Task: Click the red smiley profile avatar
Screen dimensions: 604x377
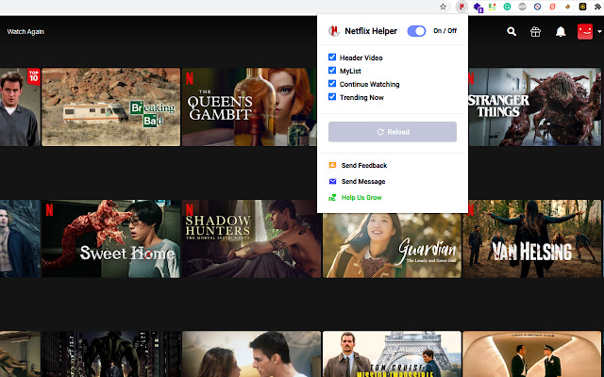Action: pyautogui.click(x=585, y=31)
